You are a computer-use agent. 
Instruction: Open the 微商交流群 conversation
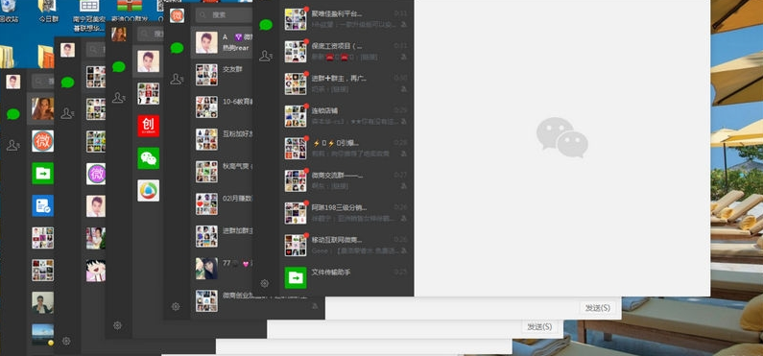[x=346, y=180]
